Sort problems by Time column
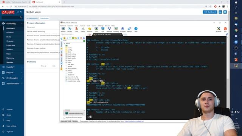Screen dimensions: 242x136 (x=43, y=66)
